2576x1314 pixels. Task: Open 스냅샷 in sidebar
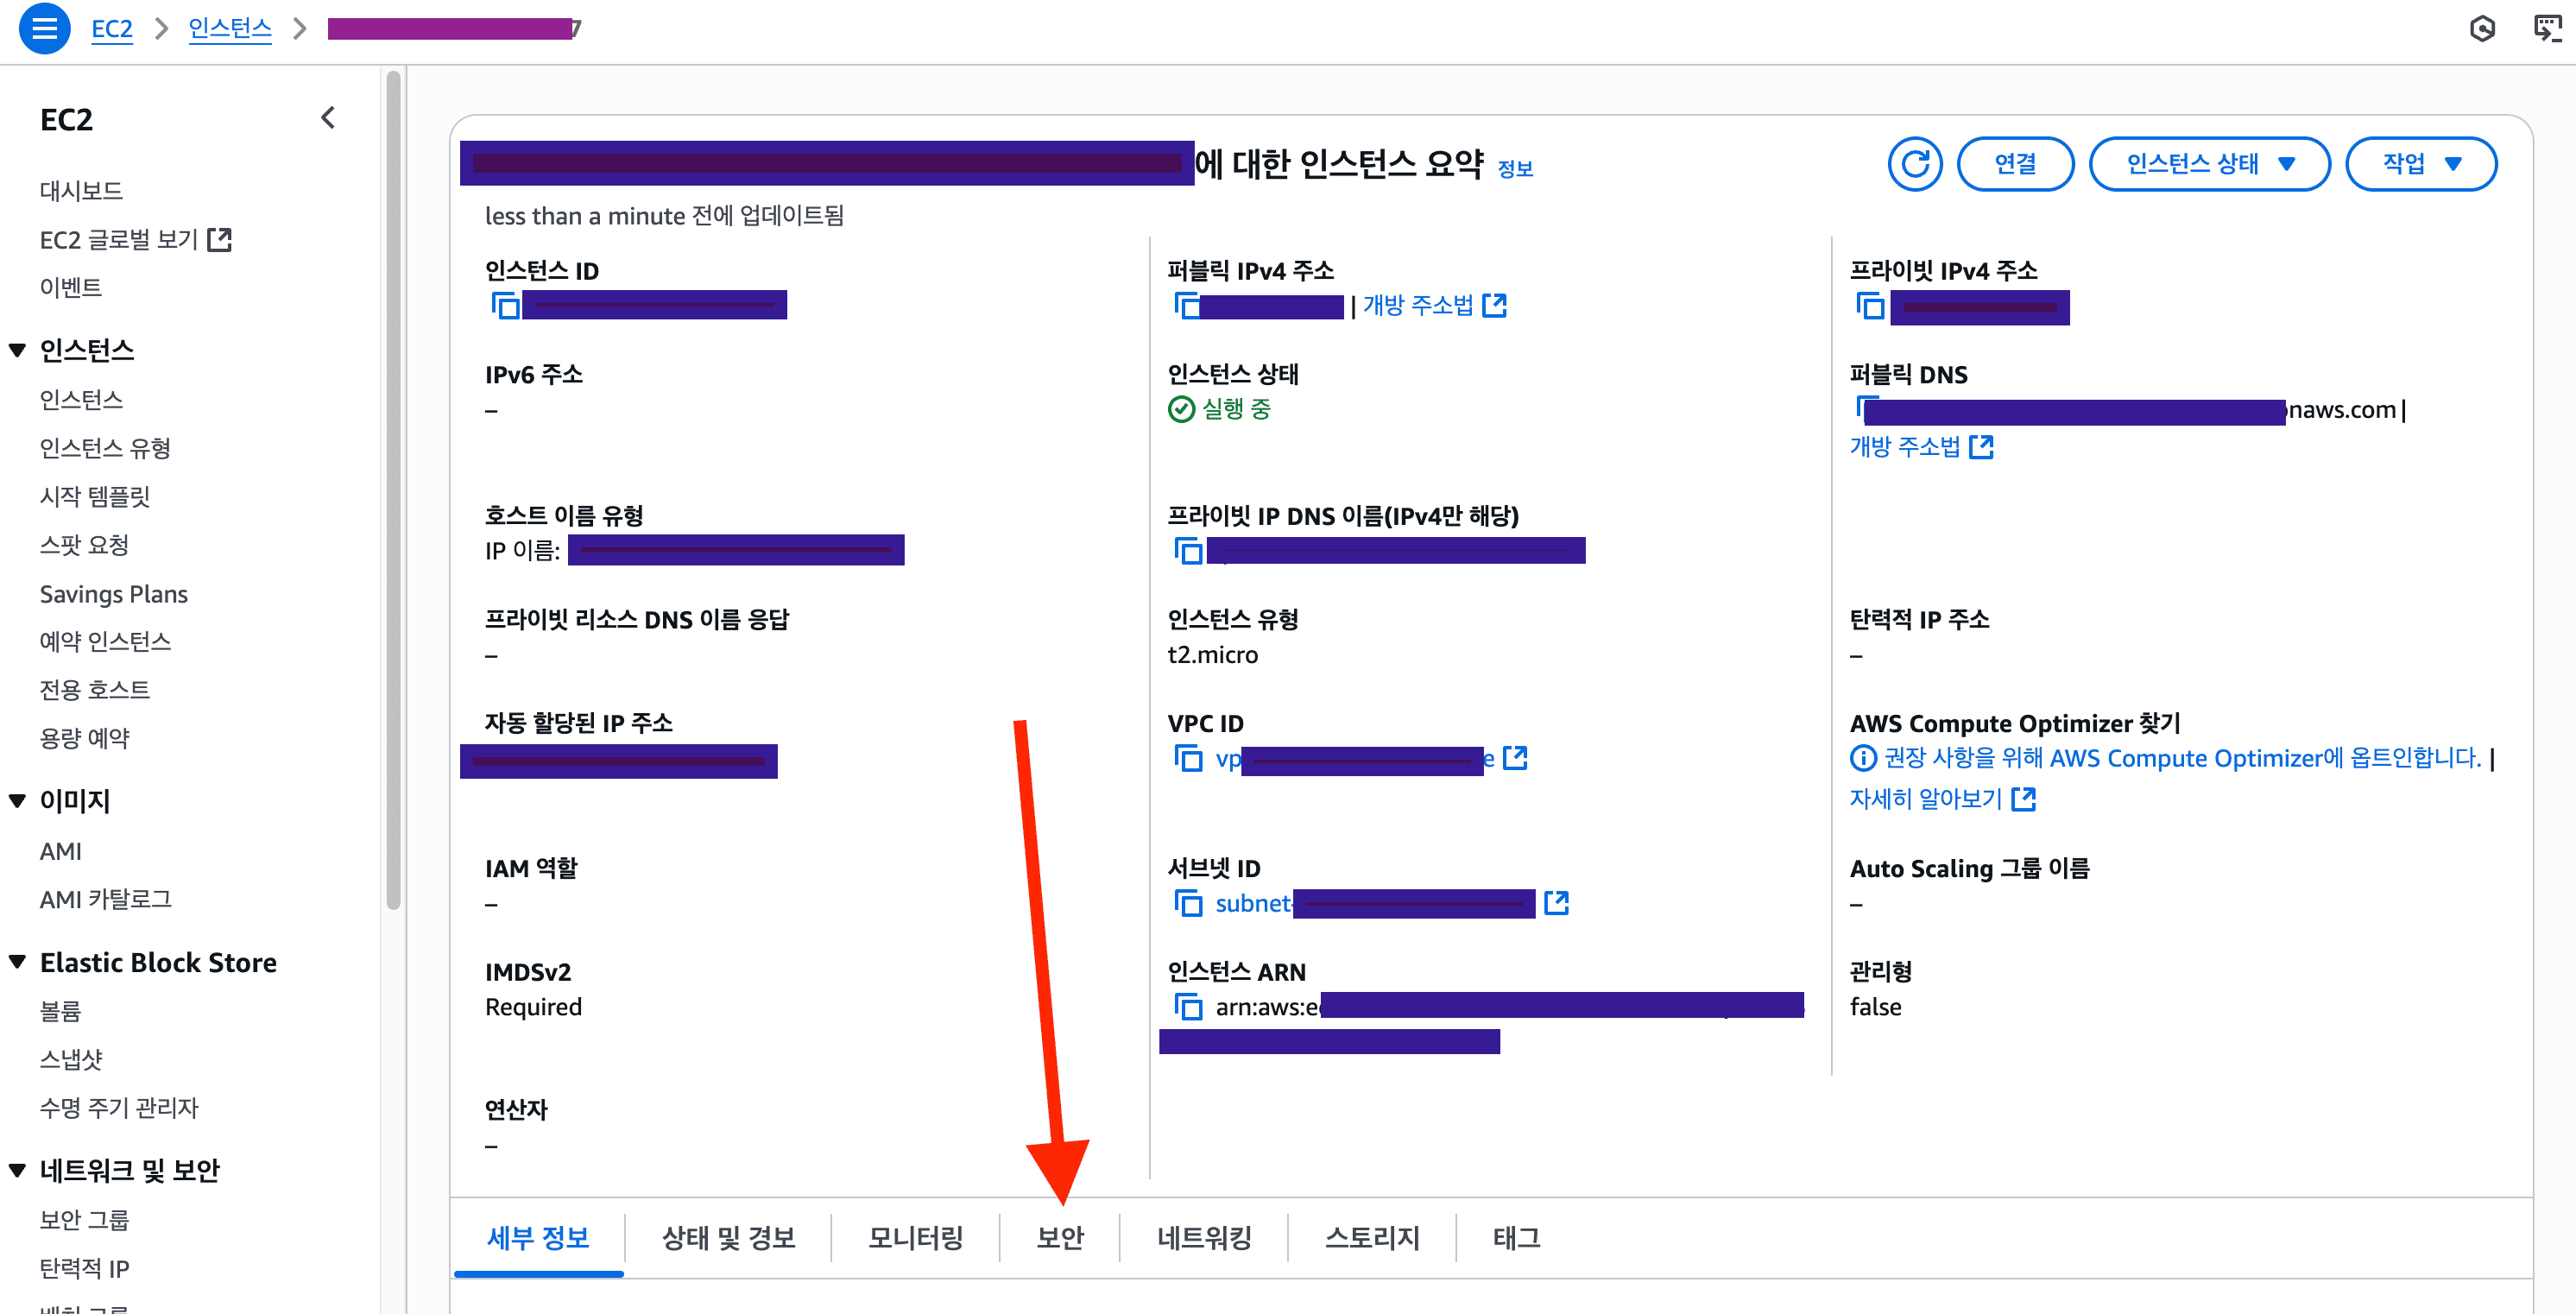point(70,1059)
